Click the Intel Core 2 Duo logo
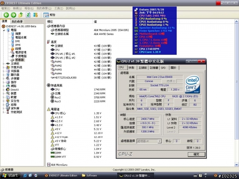This screenshot has height=179, width=239. click(192, 84)
